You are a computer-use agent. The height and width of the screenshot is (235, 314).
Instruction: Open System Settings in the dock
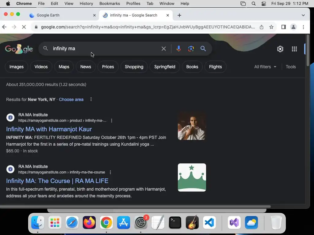coord(141,222)
